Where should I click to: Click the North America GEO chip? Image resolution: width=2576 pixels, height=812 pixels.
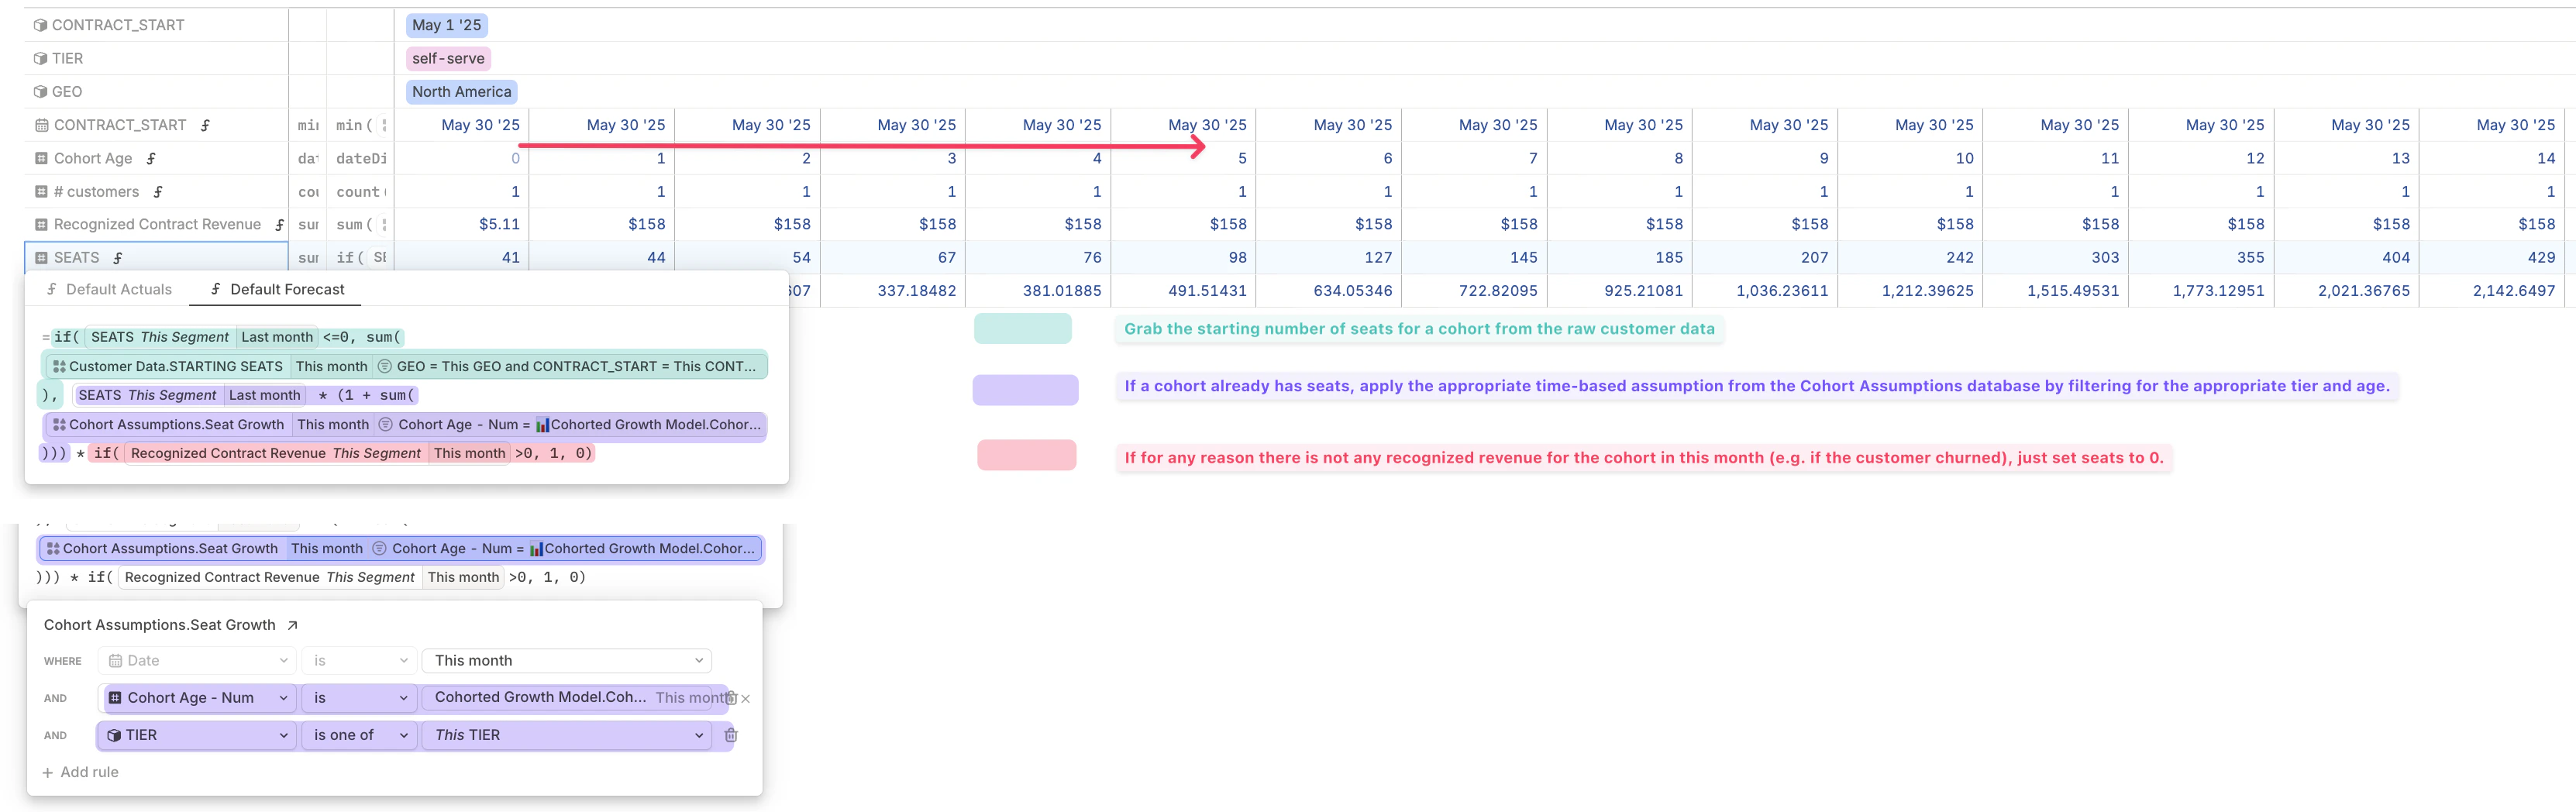461,92
